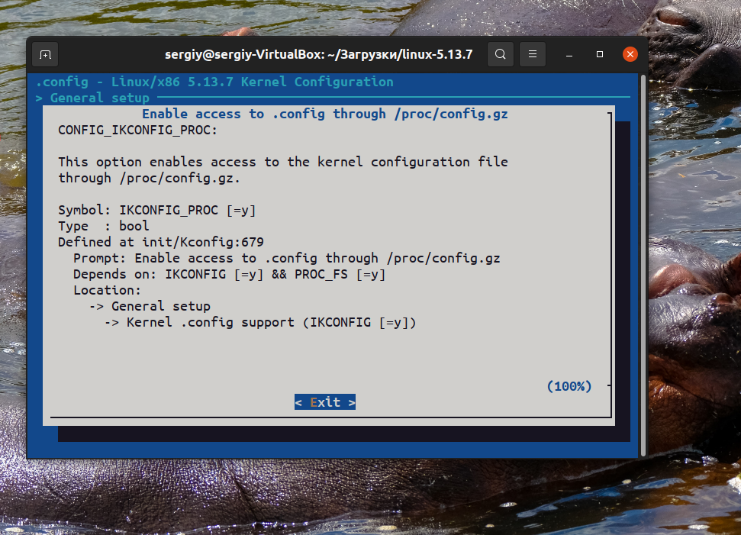Click the 'This option enables access' description line
Screen dimensions: 741x535
[x=283, y=162]
